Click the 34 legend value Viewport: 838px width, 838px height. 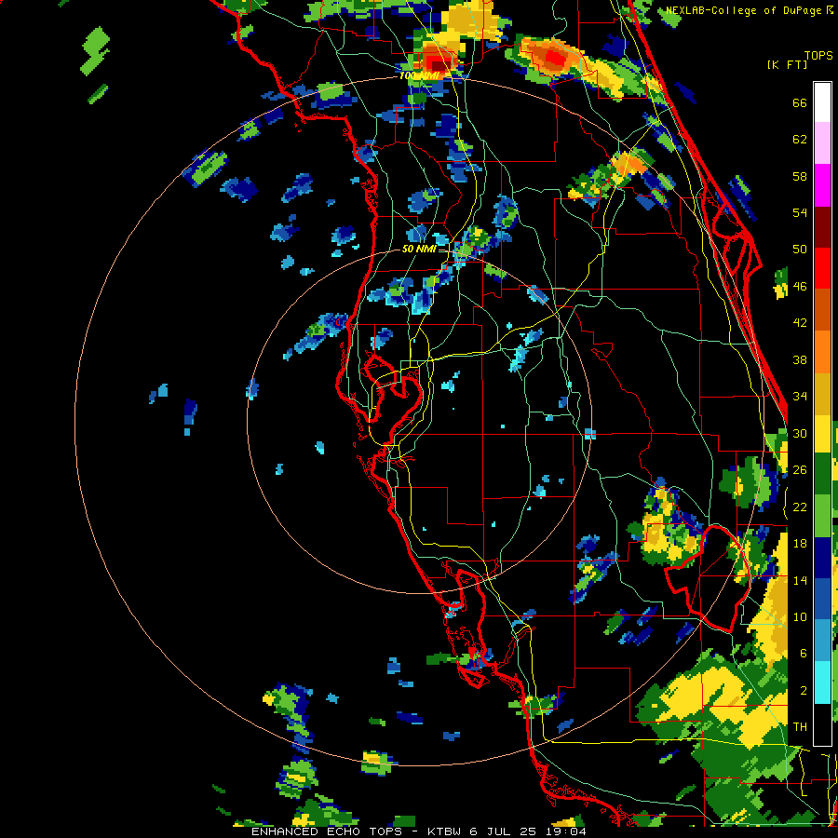[800, 397]
